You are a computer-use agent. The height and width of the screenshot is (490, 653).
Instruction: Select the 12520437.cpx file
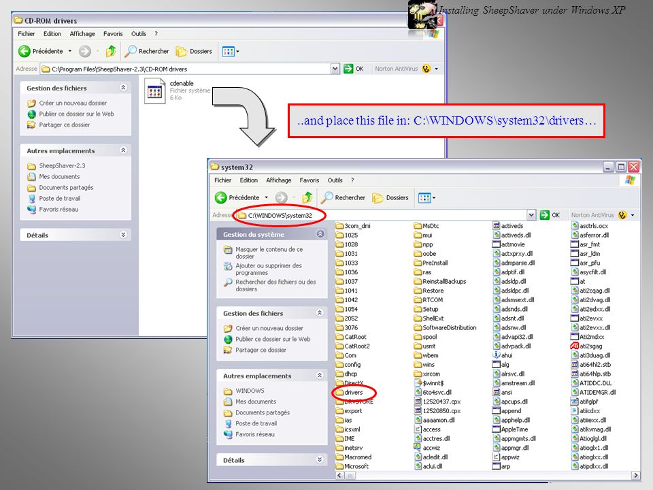(437, 402)
